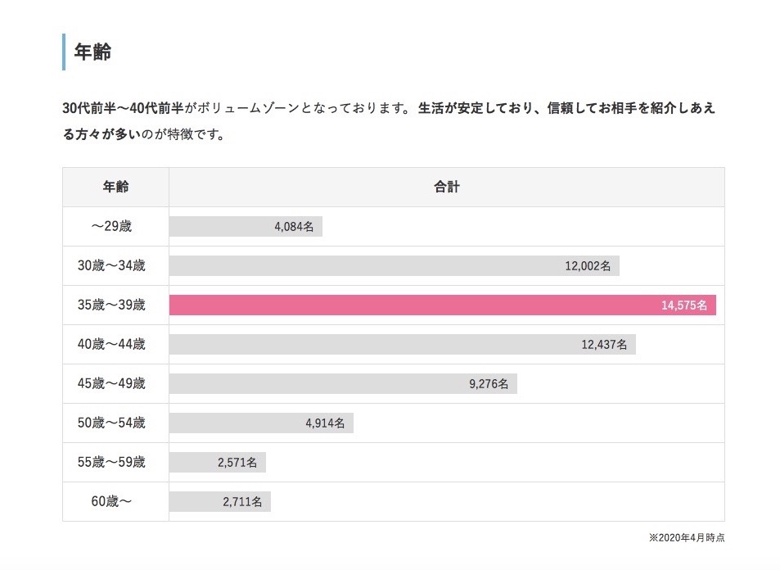Image resolution: width=780 pixels, height=570 pixels.
Task: Click the 4,914名 bar value
Action: coord(325,423)
